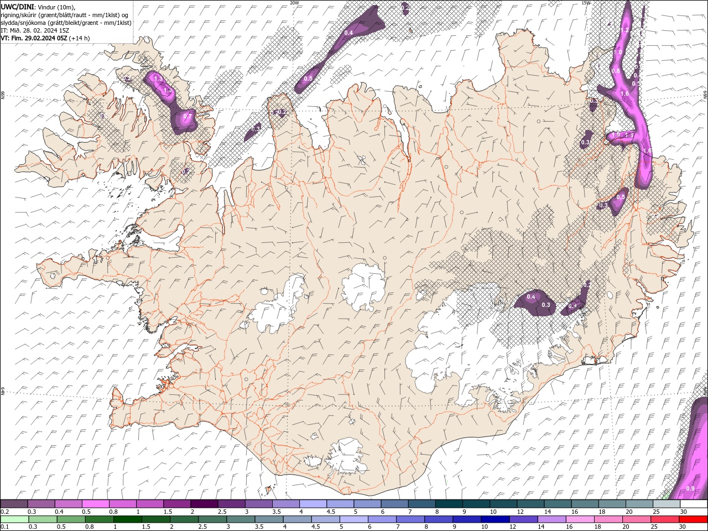Image resolution: width=708 pixels, height=531 pixels.
Task: Click the dark purple 2 swatch in upper legend row
Action: 204,504
